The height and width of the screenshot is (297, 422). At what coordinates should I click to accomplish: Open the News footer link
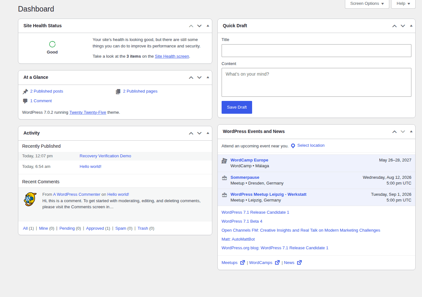click(289, 263)
